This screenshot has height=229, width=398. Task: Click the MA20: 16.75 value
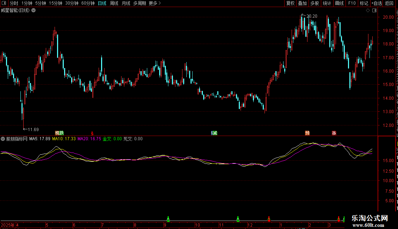89,139
